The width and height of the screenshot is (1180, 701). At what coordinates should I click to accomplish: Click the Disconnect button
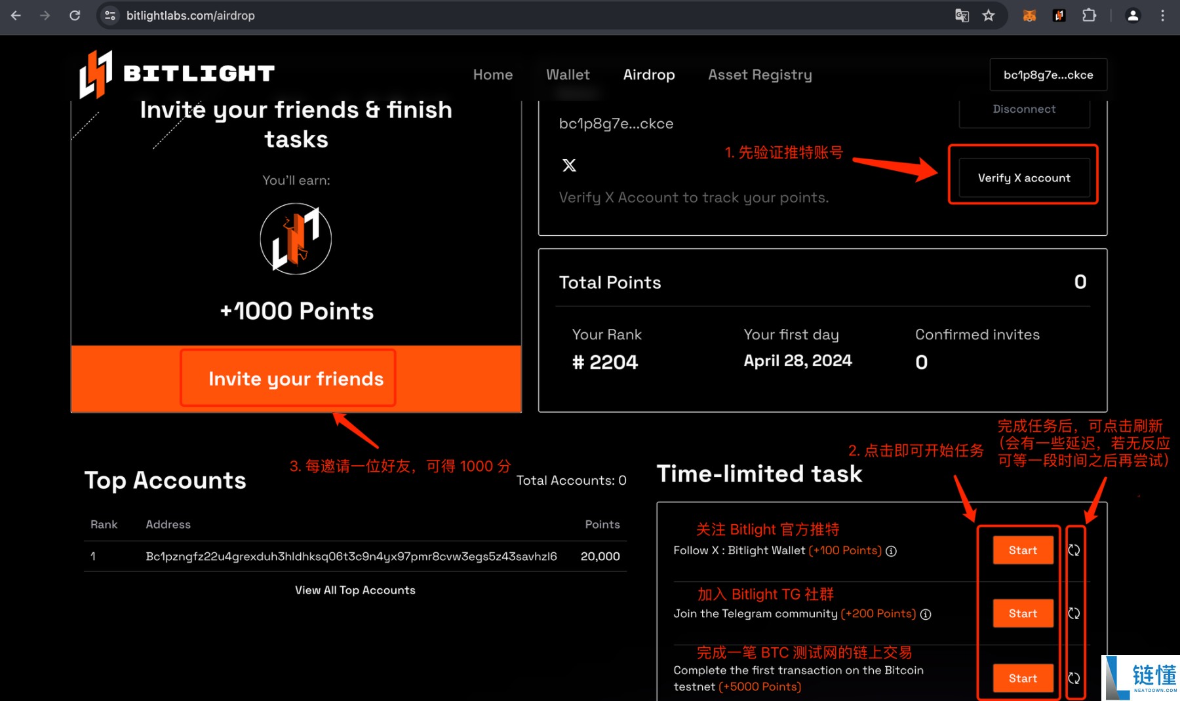tap(1024, 110)
